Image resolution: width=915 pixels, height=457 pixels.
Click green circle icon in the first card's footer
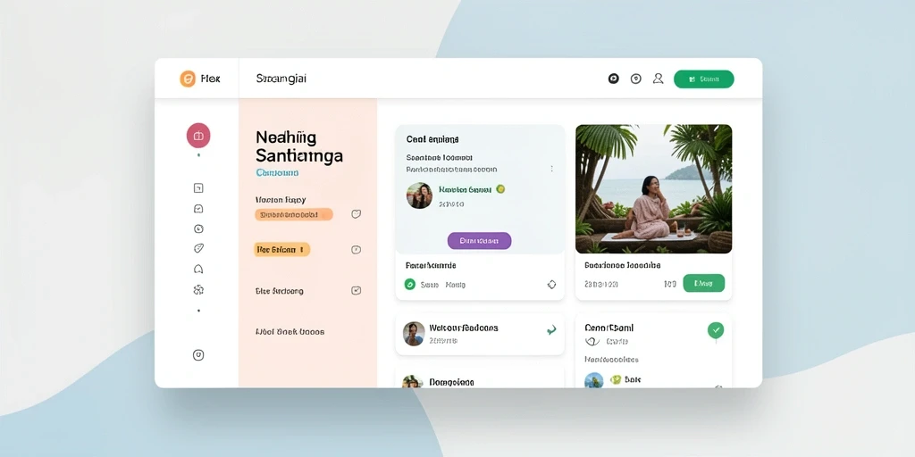click(409, 285)
